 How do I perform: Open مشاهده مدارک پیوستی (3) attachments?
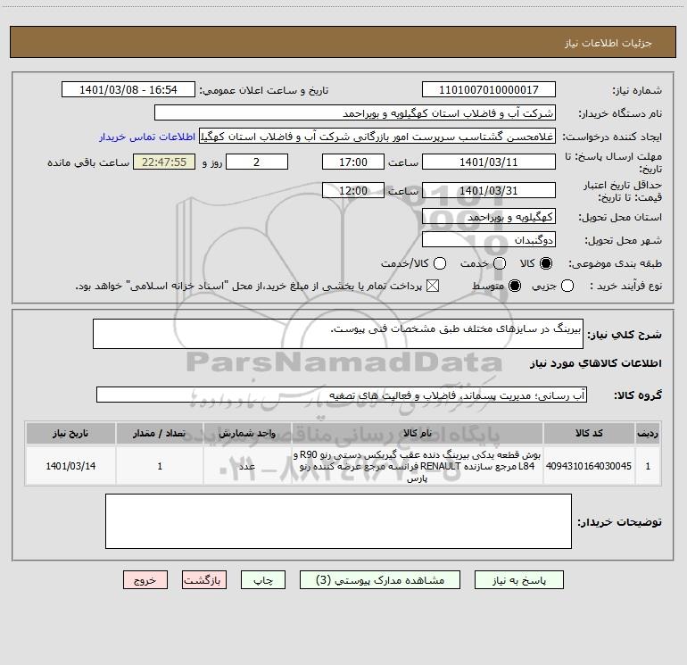click(x=380, y=580)
